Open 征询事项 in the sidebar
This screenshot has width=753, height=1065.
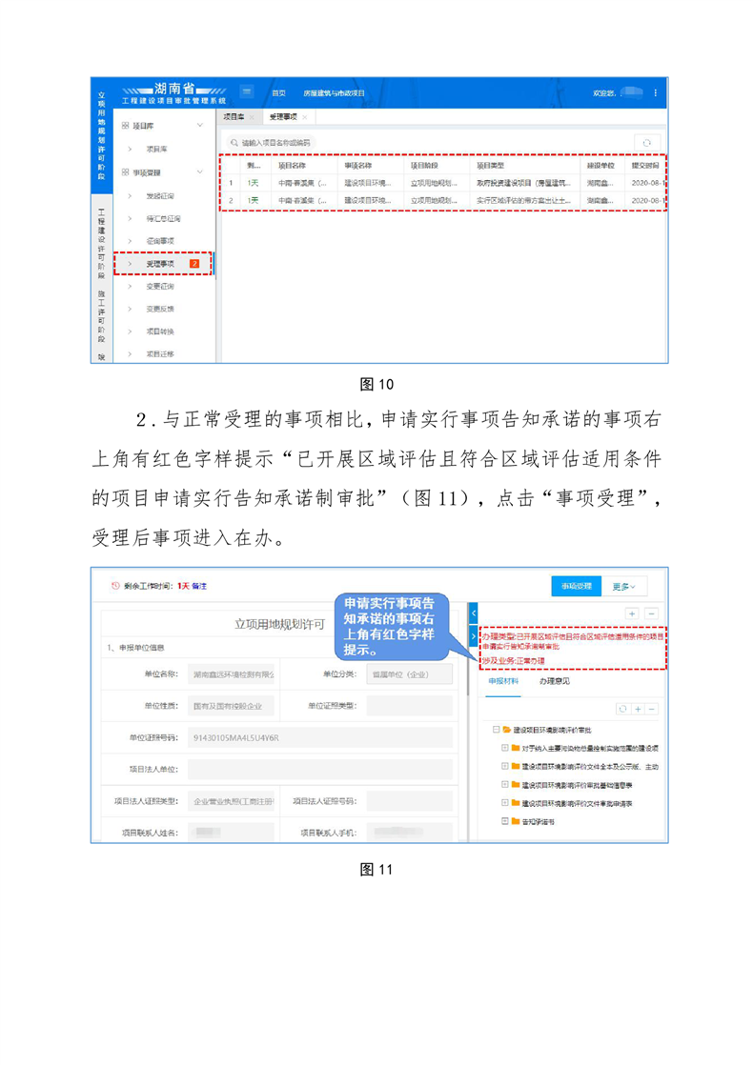(160, 241)
